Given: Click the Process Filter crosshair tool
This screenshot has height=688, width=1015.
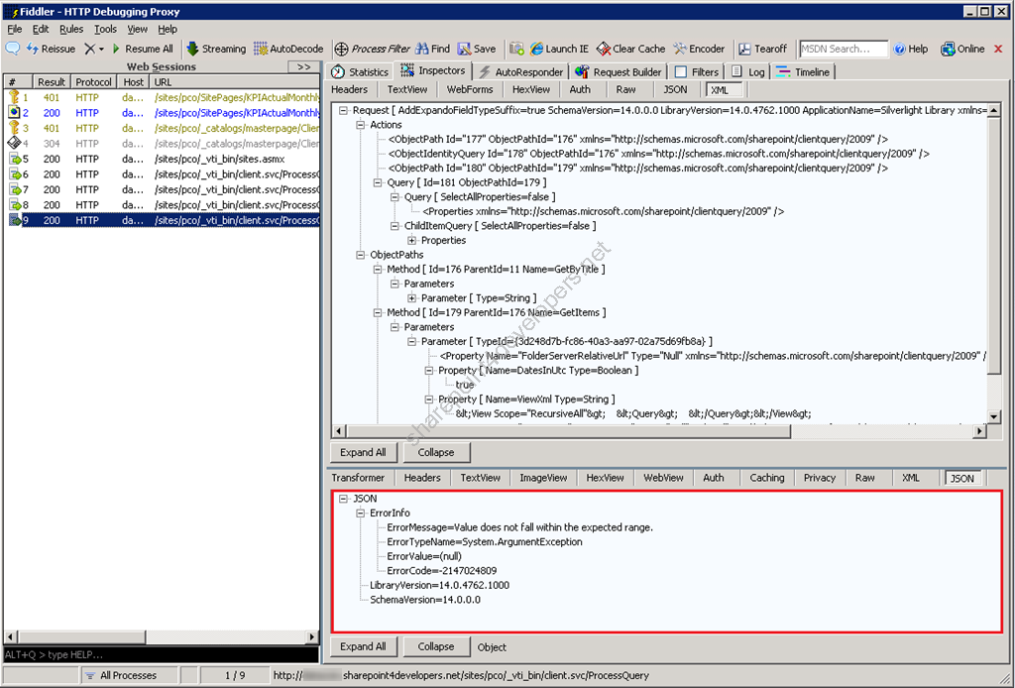Looking at the screenshot, I should click(373, 49).
